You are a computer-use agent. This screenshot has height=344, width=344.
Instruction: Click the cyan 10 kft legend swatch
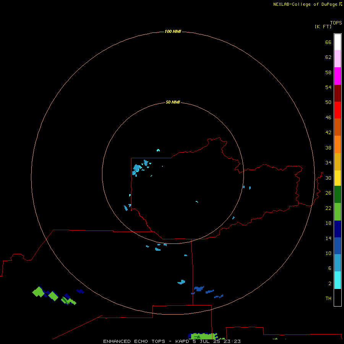click(x=338, y=280)
